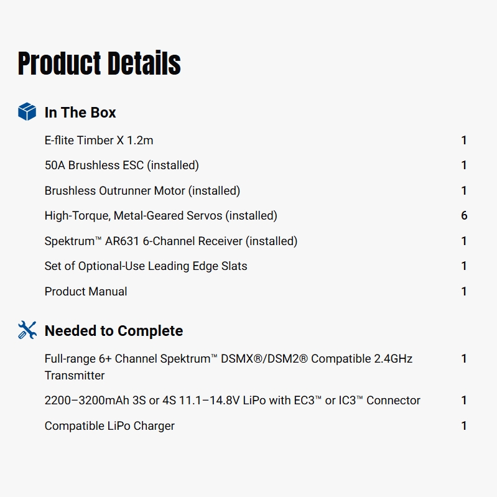Click the wrench and screwdriver tools icon
The width and height of the screenshot is (497, 497).
[x=27, y=330]
